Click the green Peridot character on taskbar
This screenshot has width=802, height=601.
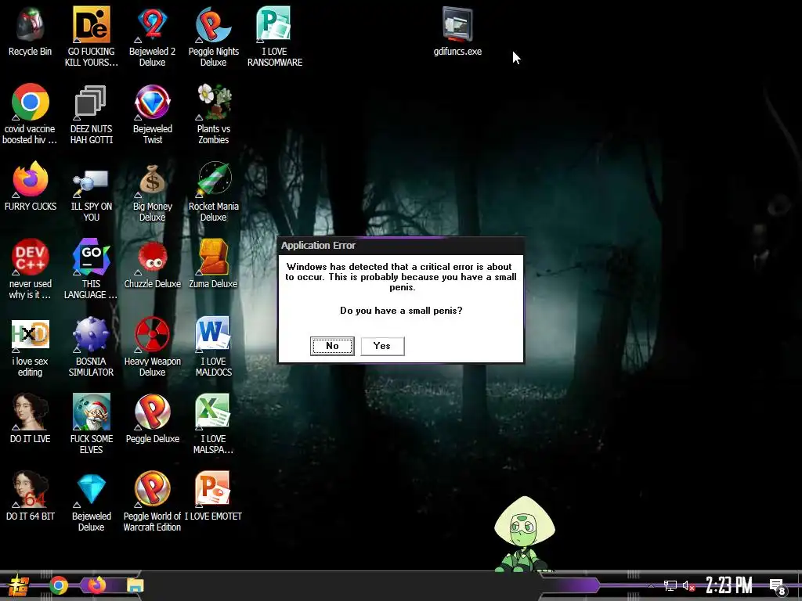(524, 534)
